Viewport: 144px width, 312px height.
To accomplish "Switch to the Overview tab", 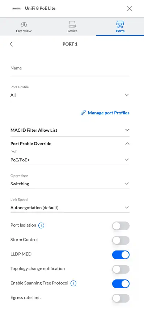I will [24, 27].
